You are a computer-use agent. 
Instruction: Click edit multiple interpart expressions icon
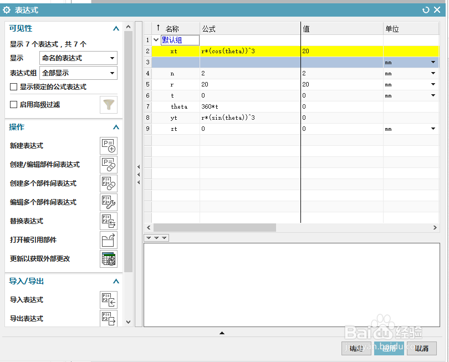click(x=109, y=202)
